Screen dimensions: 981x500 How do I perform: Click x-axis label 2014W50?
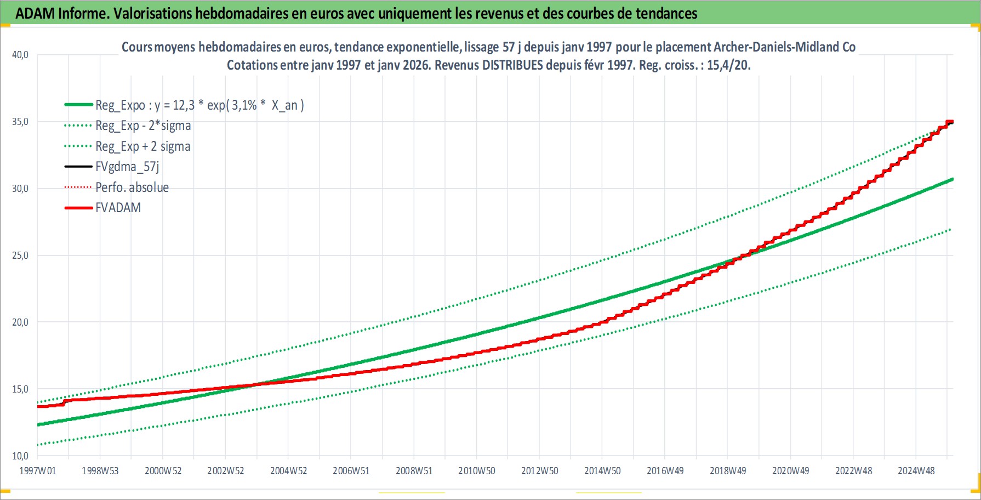point(602,471)
